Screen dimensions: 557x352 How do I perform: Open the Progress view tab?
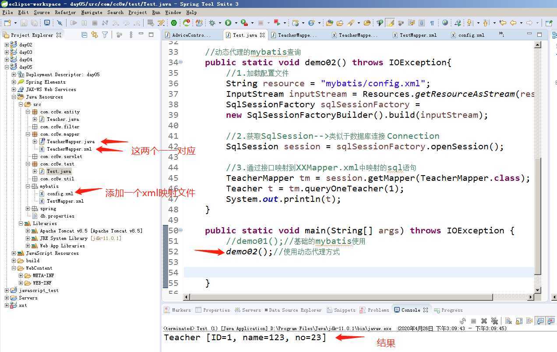[448, 310]
